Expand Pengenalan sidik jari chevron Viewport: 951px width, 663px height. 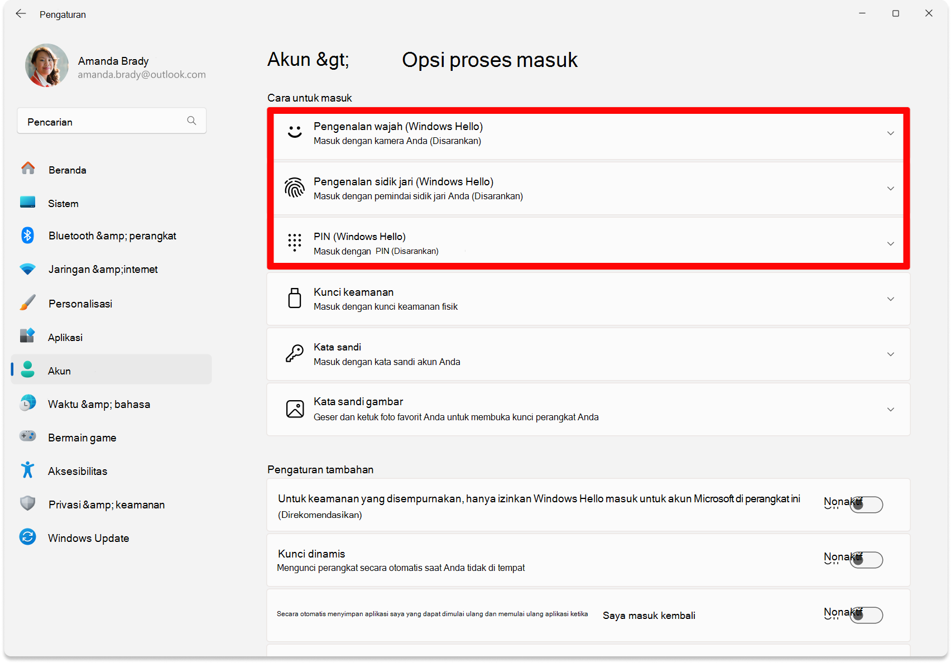tap(891, 189)
